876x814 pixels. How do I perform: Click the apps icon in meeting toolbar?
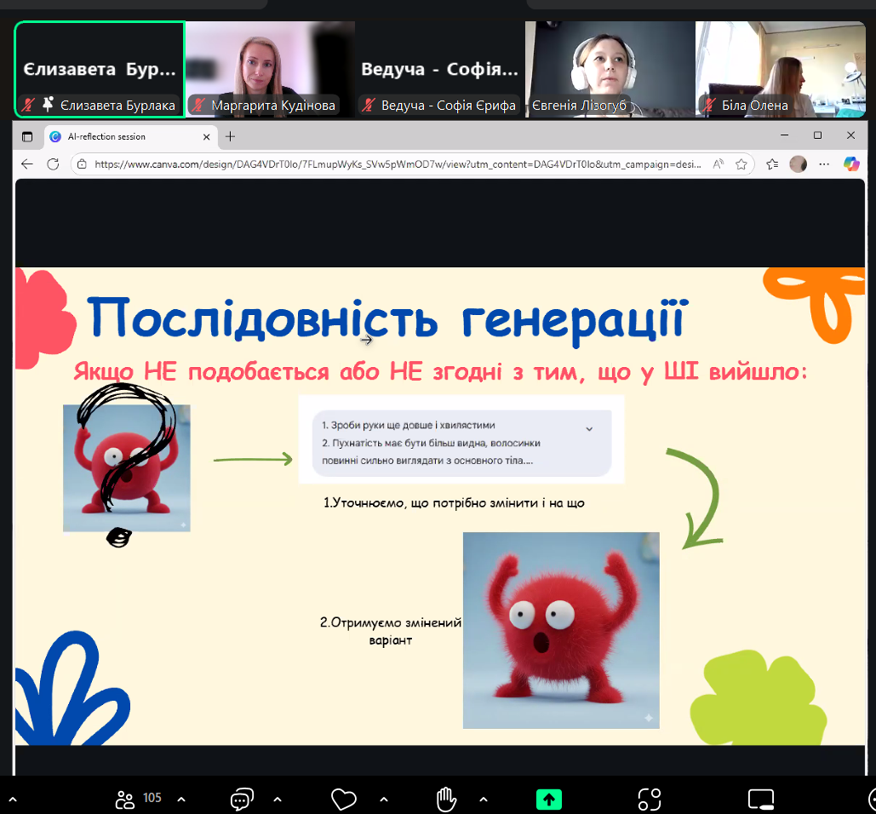click(650, 799)
